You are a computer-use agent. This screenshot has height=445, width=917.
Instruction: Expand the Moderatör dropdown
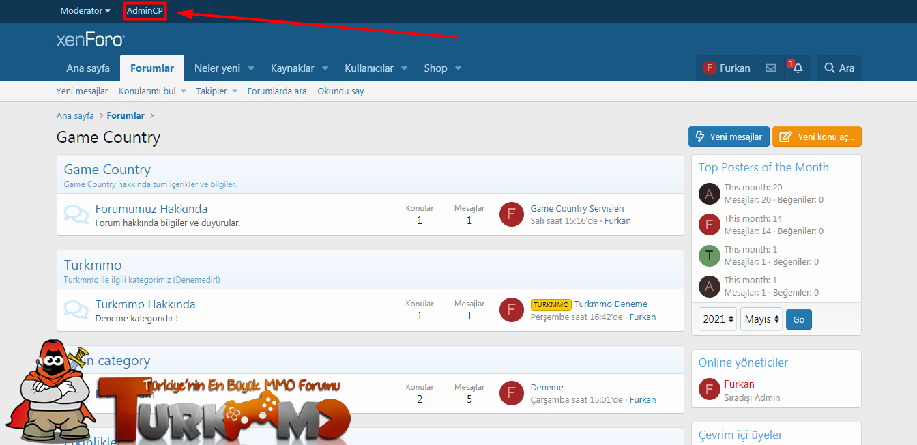point(85,11)
